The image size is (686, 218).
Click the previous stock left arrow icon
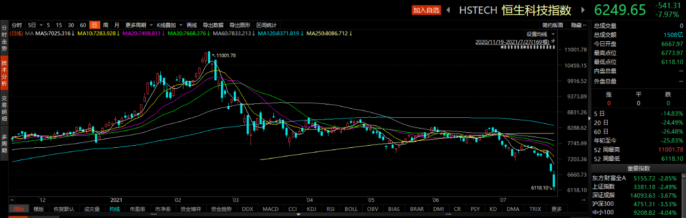tap(448, 10)
